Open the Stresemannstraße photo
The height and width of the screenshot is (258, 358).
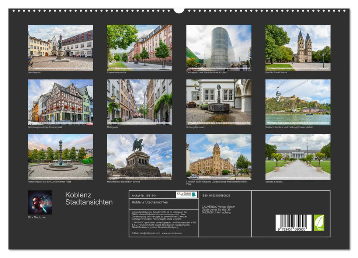pos(139,48)
